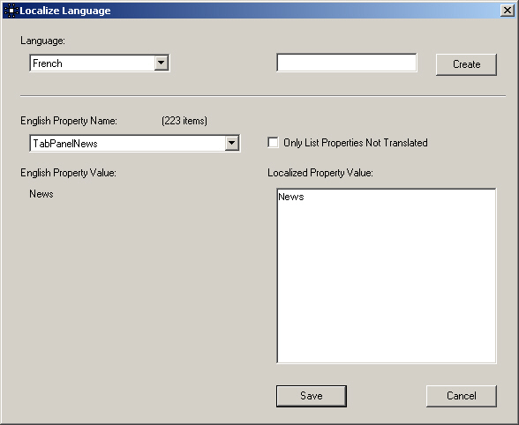Viewport: 519px width, 425px height.
Task: Click the English Property Value News text
Action: pos(41,194)
